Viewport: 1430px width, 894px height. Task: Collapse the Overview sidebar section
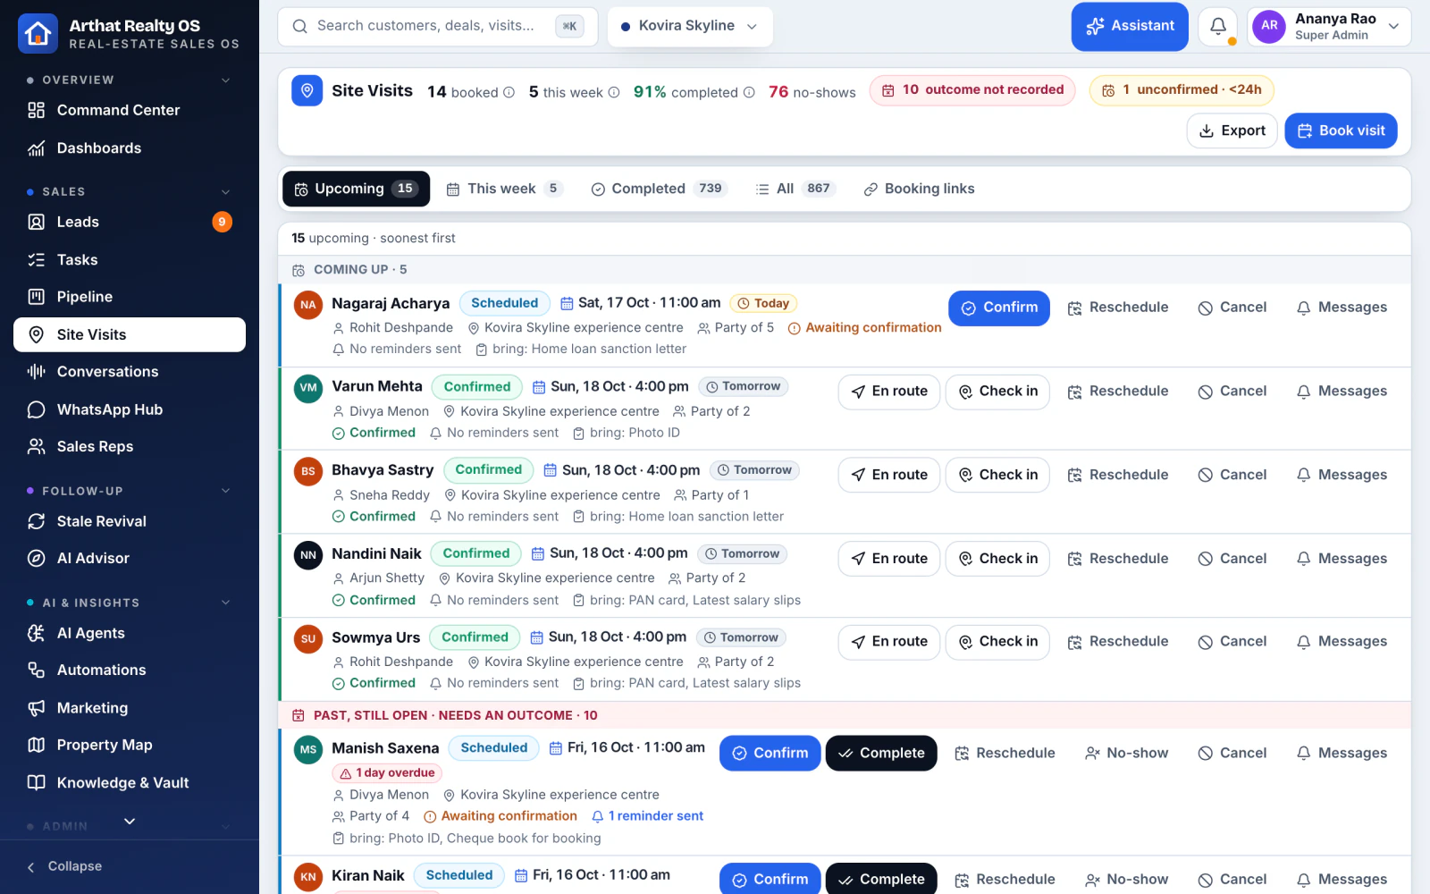[x=226, y=80]
